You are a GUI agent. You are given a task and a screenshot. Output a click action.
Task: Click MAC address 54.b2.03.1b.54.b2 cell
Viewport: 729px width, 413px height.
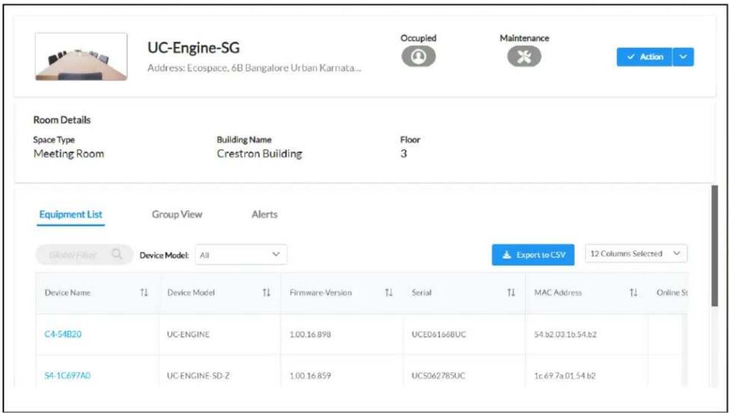tap(566, 335)
